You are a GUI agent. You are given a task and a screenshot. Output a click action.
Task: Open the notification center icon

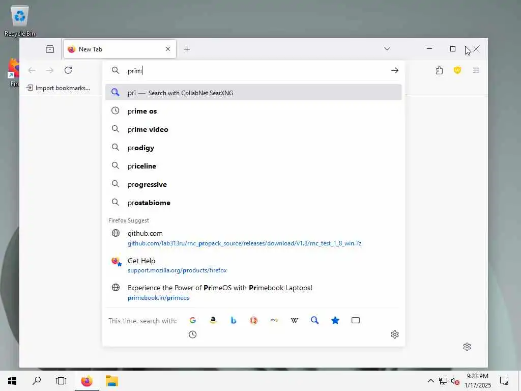coord(504,381)
